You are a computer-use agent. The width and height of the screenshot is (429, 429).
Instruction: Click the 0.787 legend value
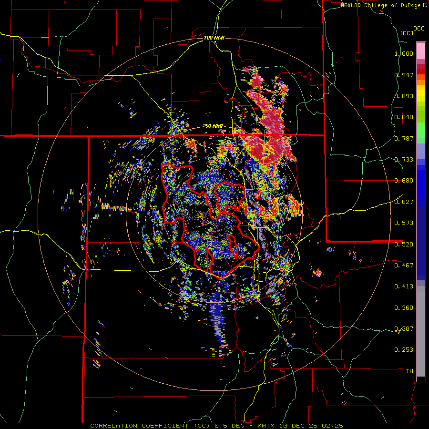pyautogui.click(x=404, y=138)
